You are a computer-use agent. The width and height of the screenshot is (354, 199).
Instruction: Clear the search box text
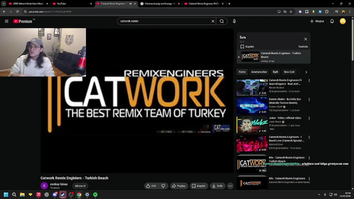pos(213,21)
